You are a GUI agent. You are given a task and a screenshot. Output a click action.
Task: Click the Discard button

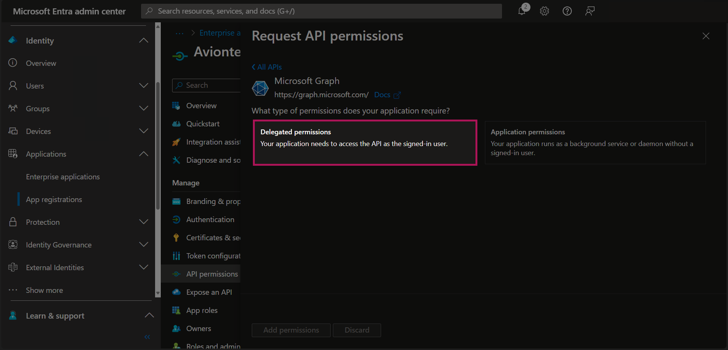coord(356,330)
